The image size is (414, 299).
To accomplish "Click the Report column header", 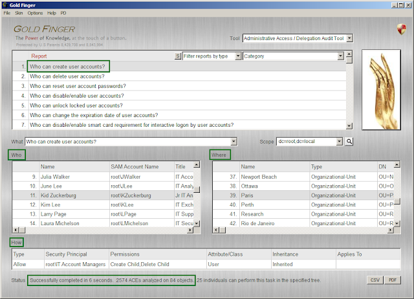I will [39, 56].
